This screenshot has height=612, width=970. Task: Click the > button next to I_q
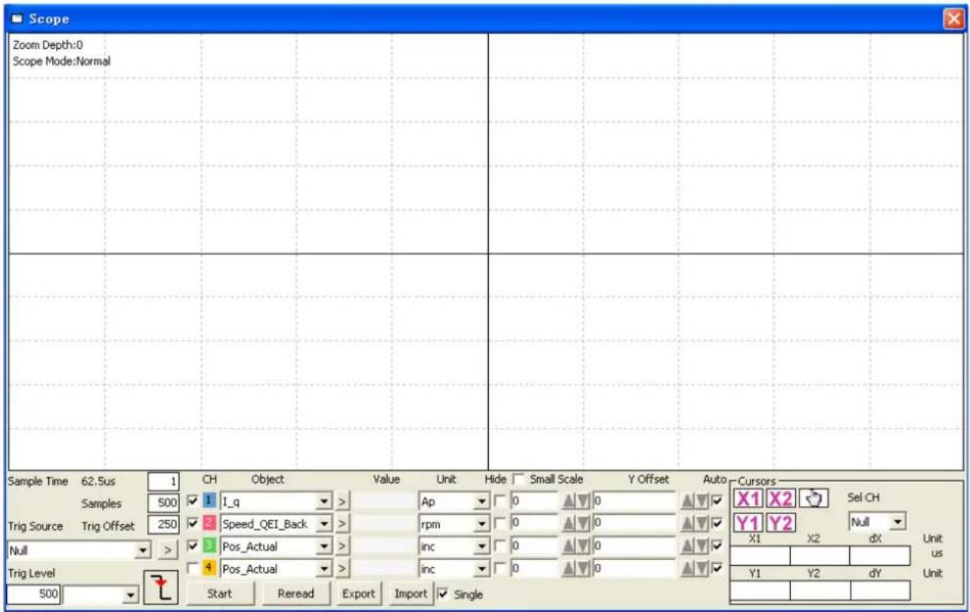click(x=342, y=502)
